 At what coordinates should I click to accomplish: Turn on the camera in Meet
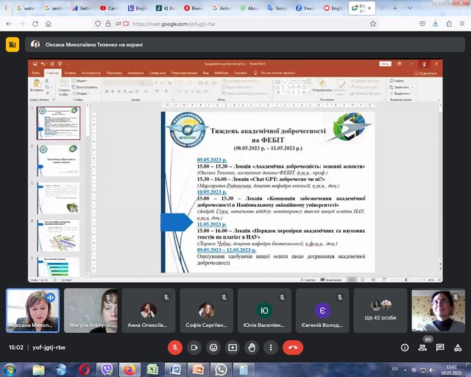click(x=194, y=347)
